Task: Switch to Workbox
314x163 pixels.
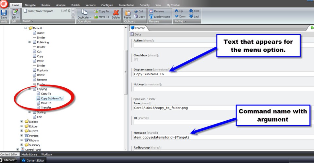Action: 47,155
